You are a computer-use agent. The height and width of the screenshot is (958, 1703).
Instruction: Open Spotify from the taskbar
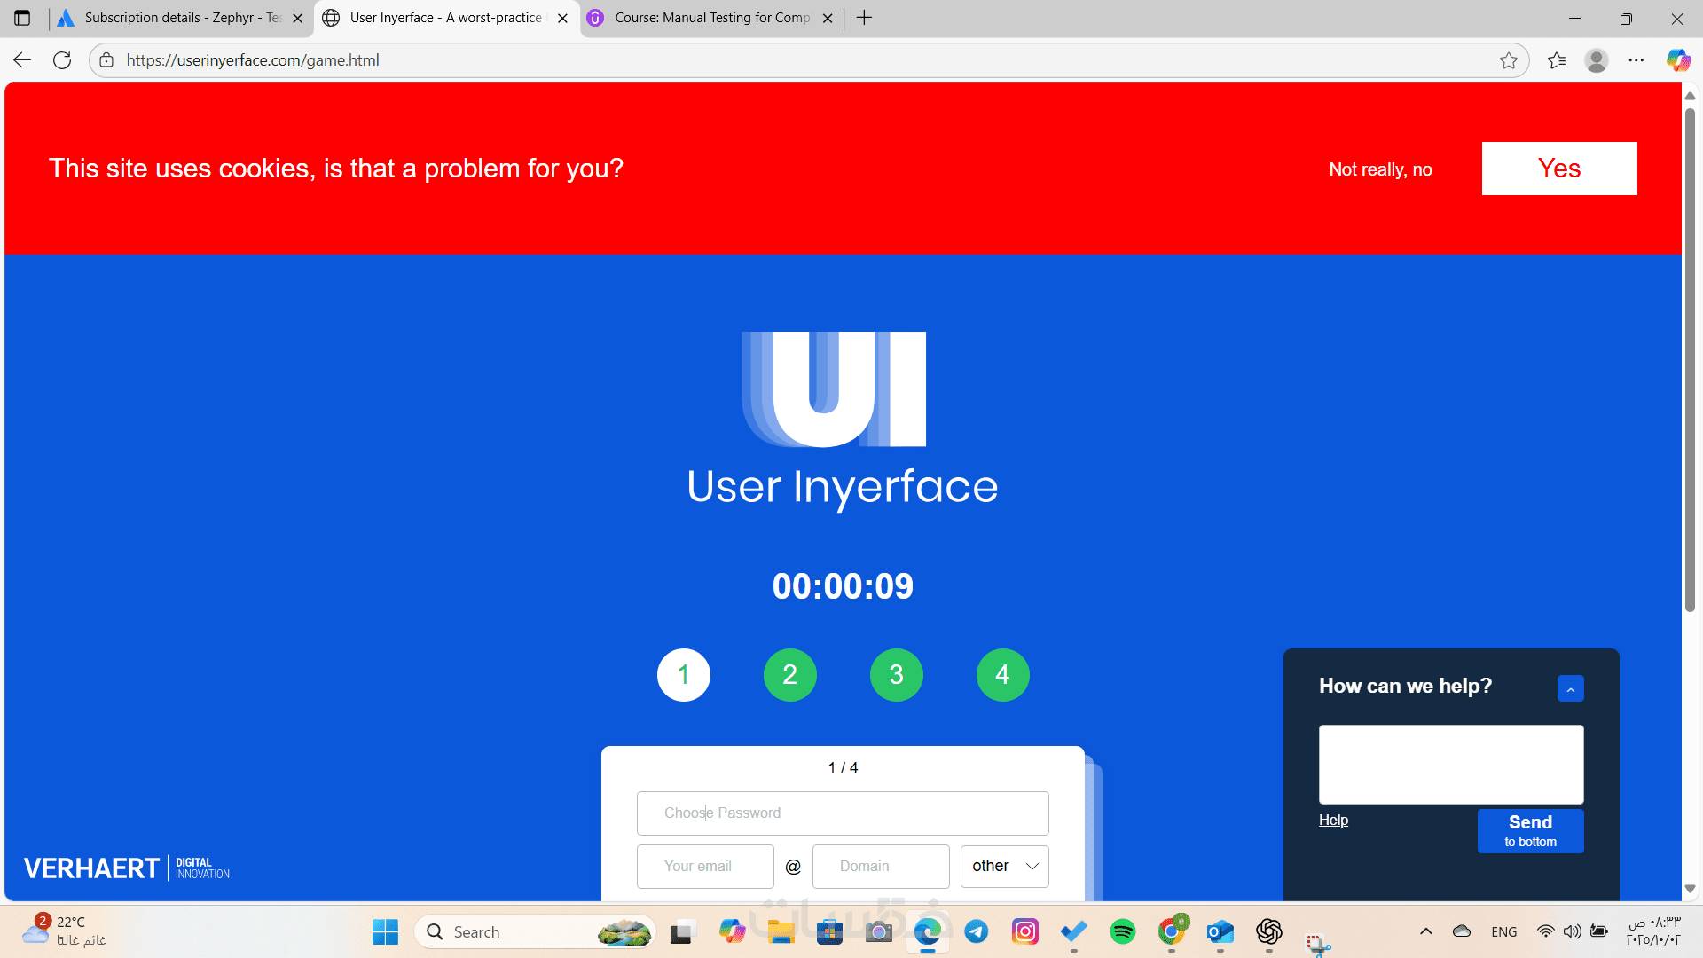point(1122,931)
